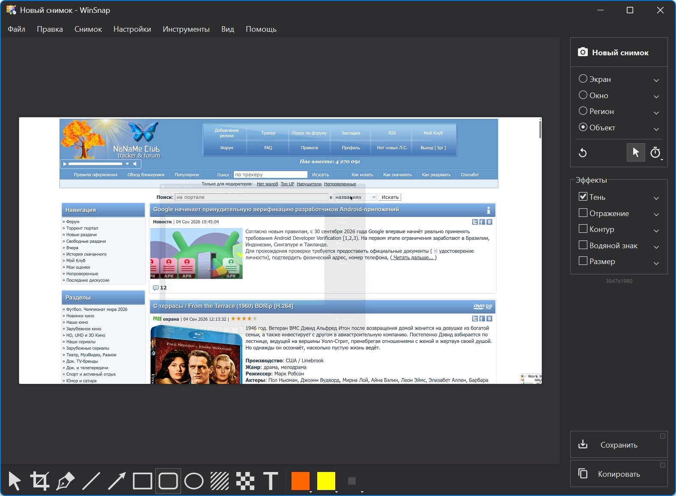Screen dimensions: 676x496
Task: Click the Копировать button
Action: (619, 474)
